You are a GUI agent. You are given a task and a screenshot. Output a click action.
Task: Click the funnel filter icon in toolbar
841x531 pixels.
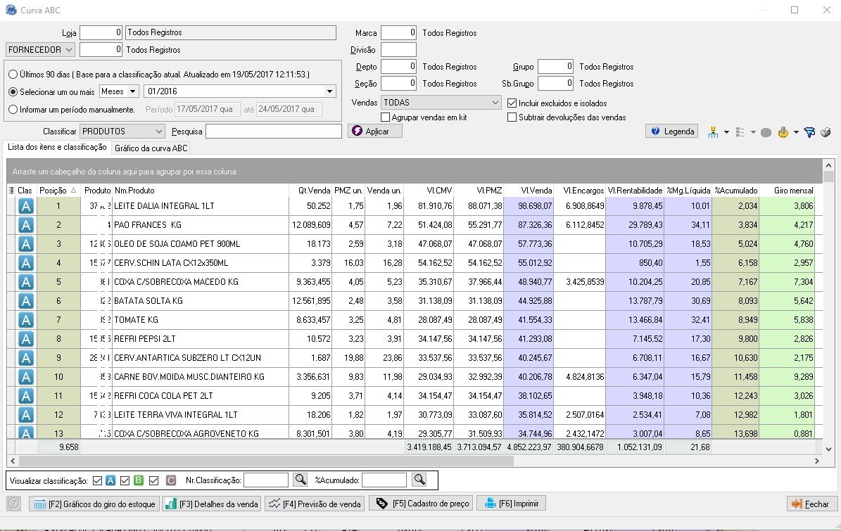pos(809,132)
